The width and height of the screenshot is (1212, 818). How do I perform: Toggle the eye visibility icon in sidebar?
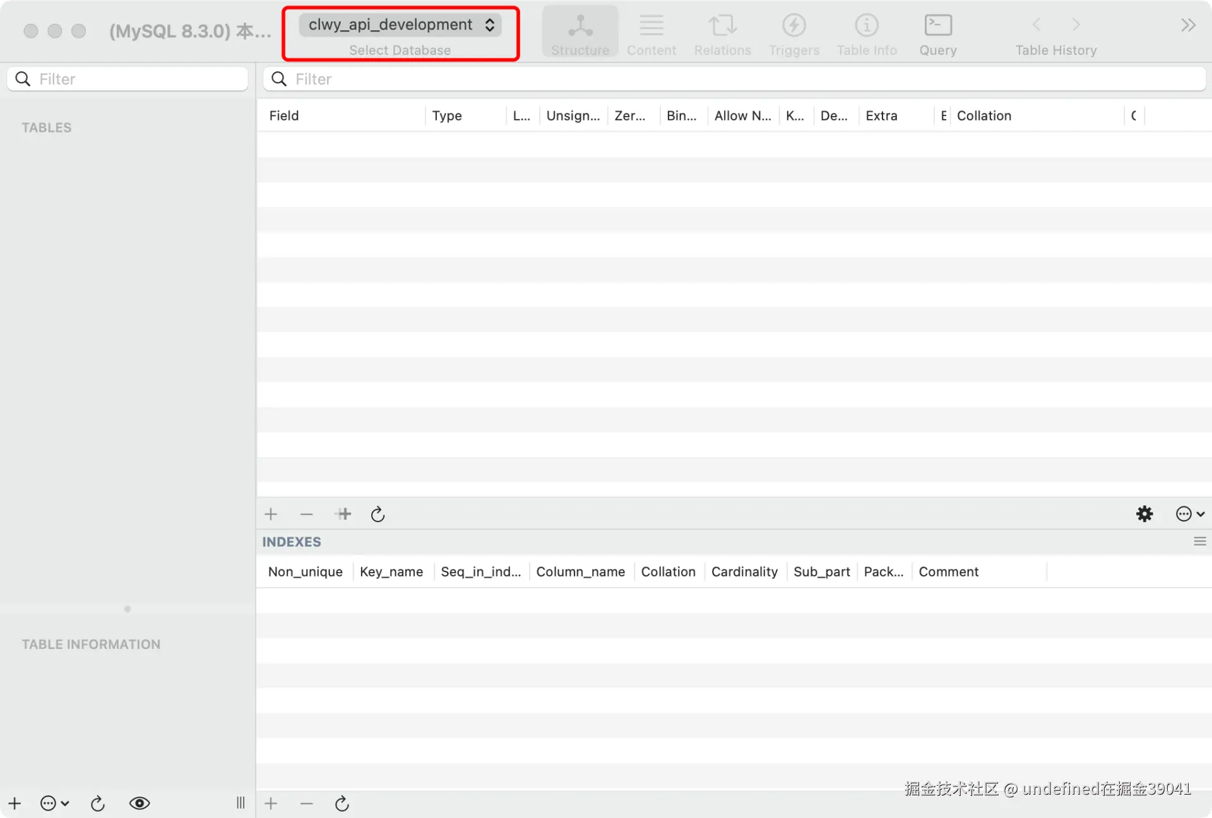[140, 803]
